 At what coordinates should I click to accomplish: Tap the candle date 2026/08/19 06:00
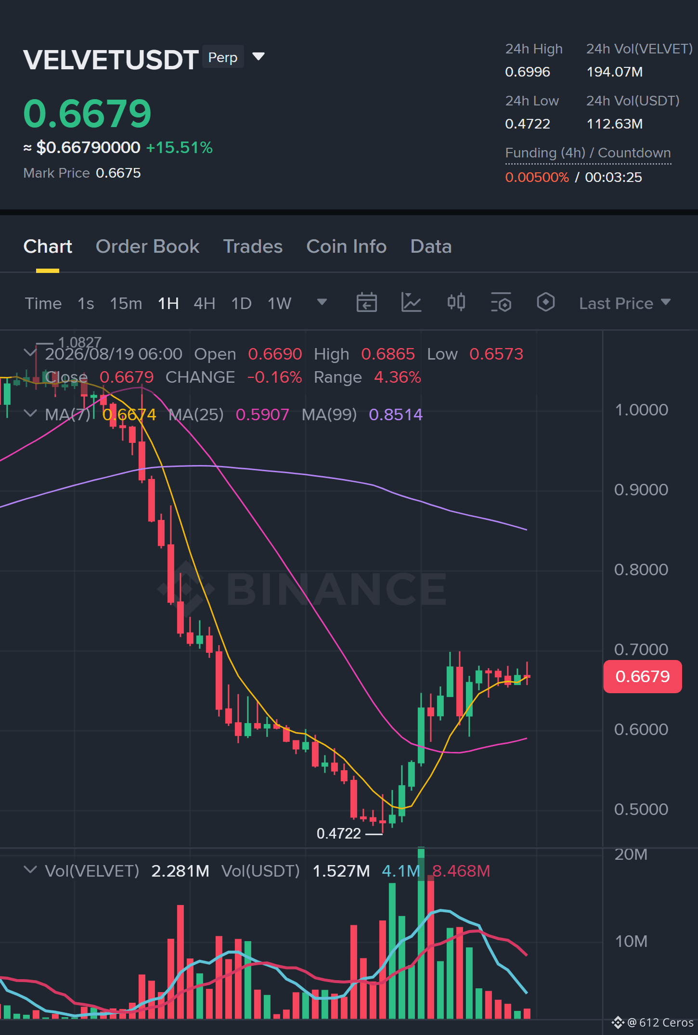click(114, 354)
